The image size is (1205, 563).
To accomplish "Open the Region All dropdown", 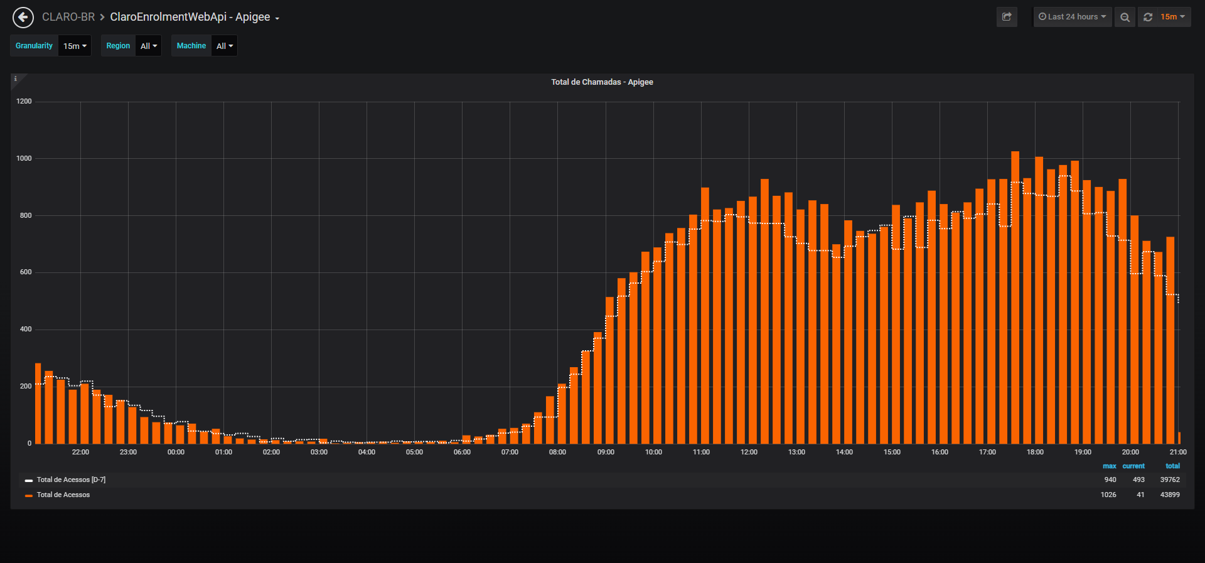I will coord(149,46).
